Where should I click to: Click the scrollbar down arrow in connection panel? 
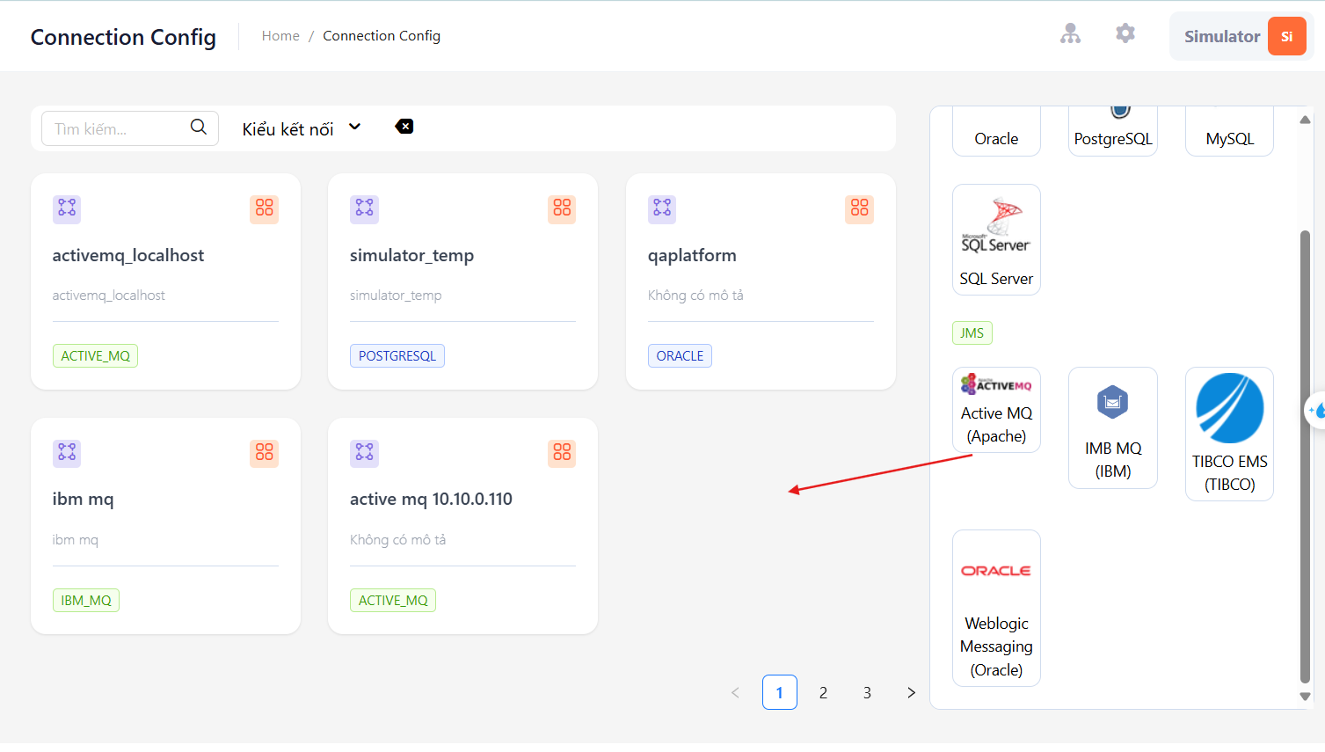[x=1305, y=696]
